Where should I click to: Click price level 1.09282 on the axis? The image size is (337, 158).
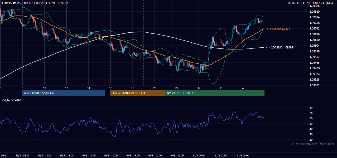coord(315,85)
